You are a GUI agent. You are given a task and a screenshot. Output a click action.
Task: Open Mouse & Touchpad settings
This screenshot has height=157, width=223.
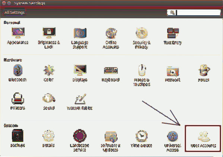click(142, 75)
